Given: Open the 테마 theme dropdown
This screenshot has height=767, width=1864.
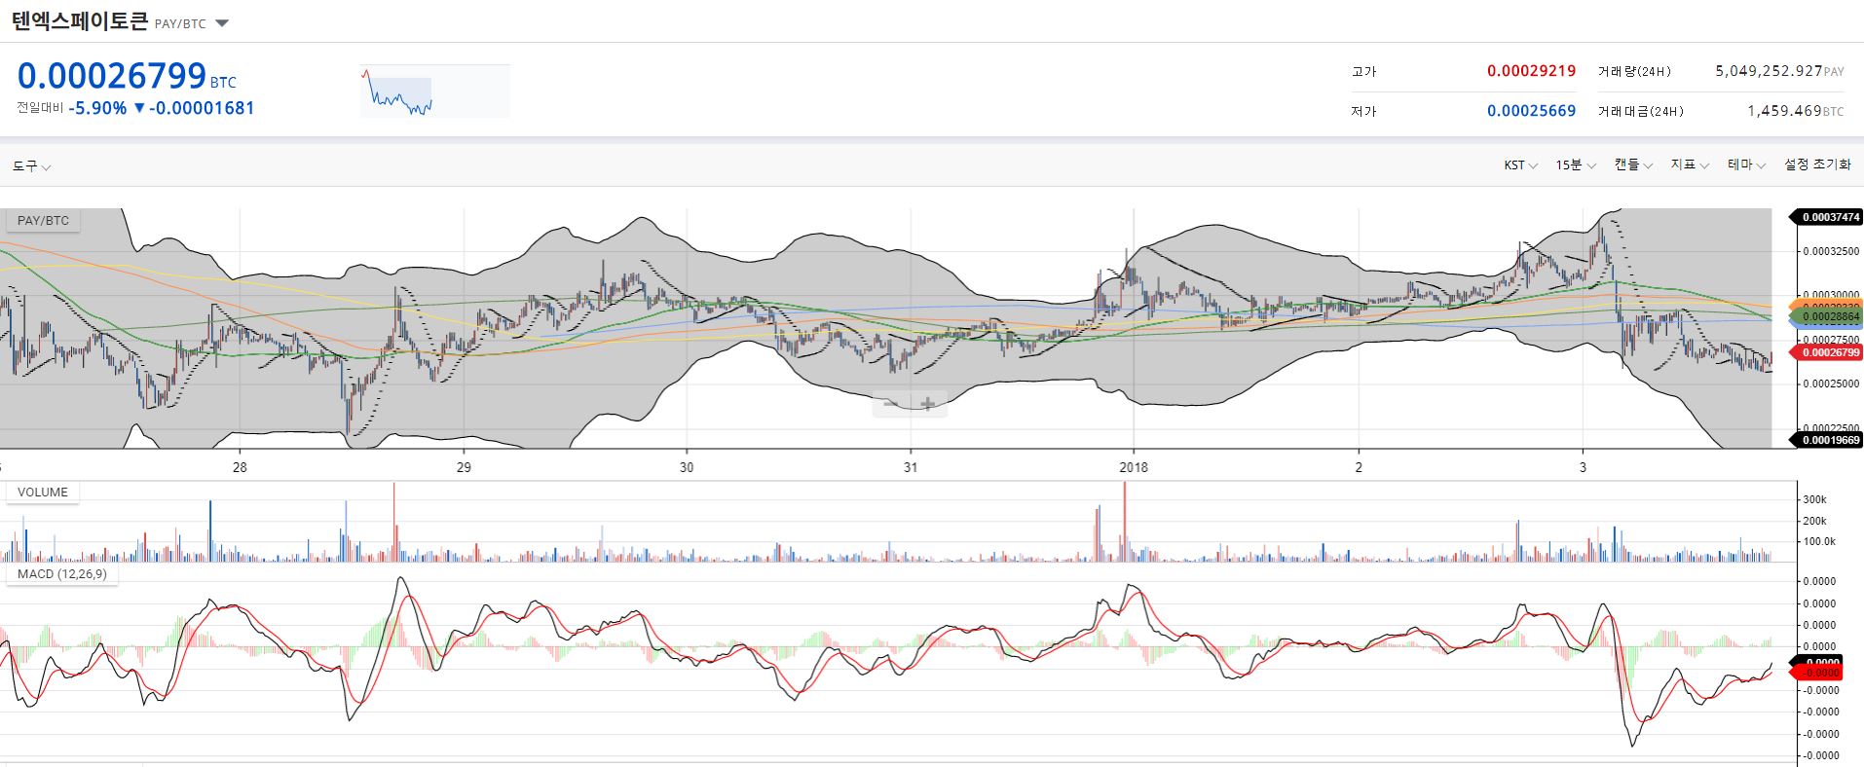Looking at the screenshot, I should coord(1746,165).
